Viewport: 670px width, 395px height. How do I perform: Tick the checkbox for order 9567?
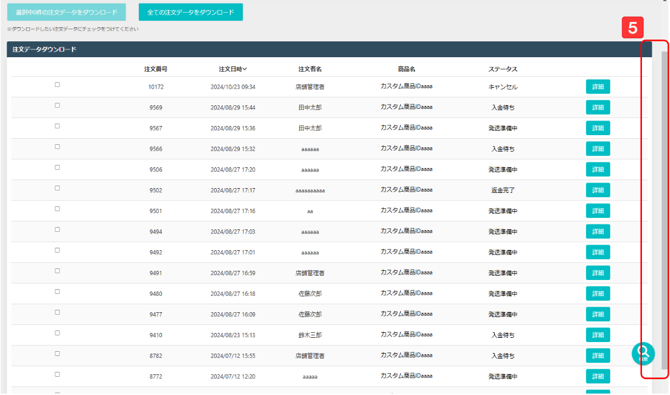coord(57,126)
